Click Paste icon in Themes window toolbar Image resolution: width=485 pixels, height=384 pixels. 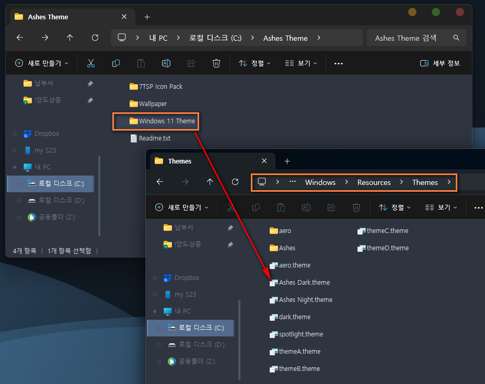(x=281, y=207)
